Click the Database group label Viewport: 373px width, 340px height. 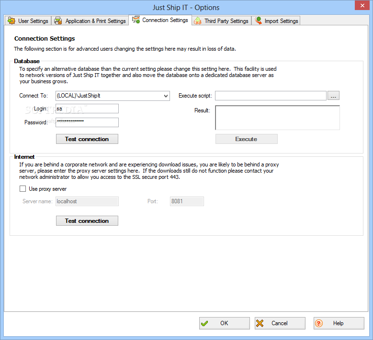(x=27, y=61)
